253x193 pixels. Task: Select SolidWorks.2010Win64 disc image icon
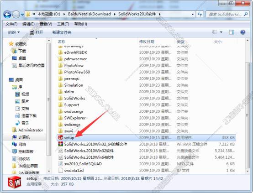click(x=60, y=157)
